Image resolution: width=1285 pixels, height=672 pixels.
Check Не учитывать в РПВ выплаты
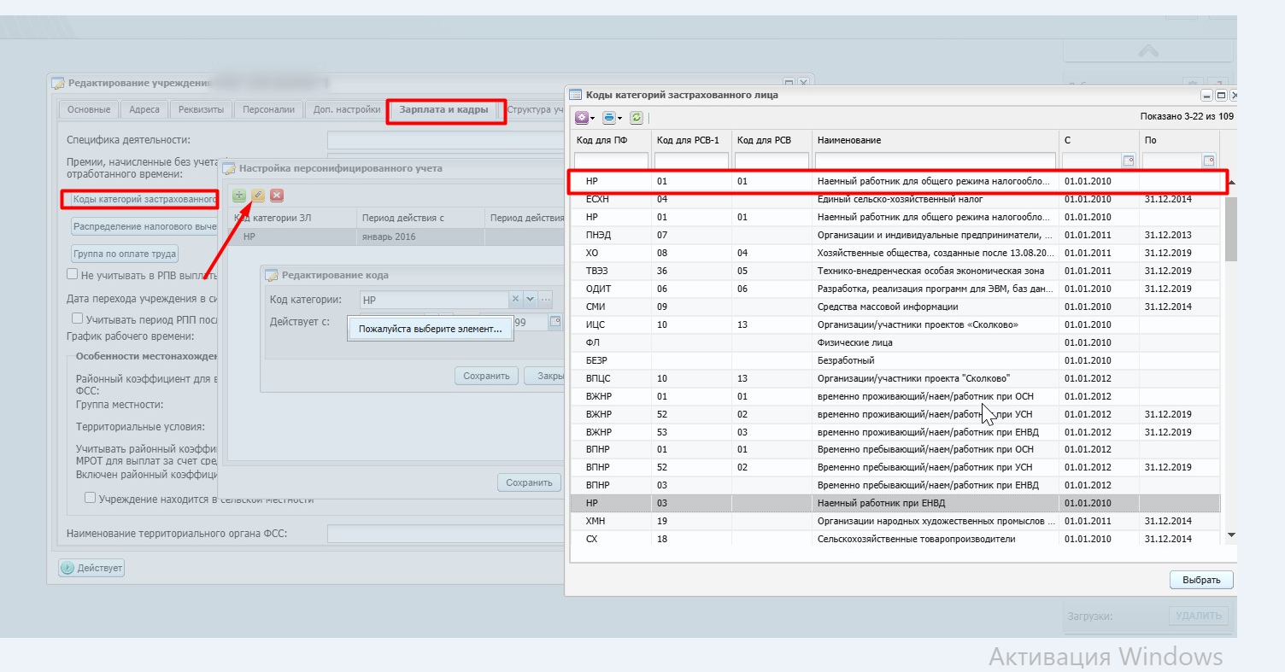point(73,274)
